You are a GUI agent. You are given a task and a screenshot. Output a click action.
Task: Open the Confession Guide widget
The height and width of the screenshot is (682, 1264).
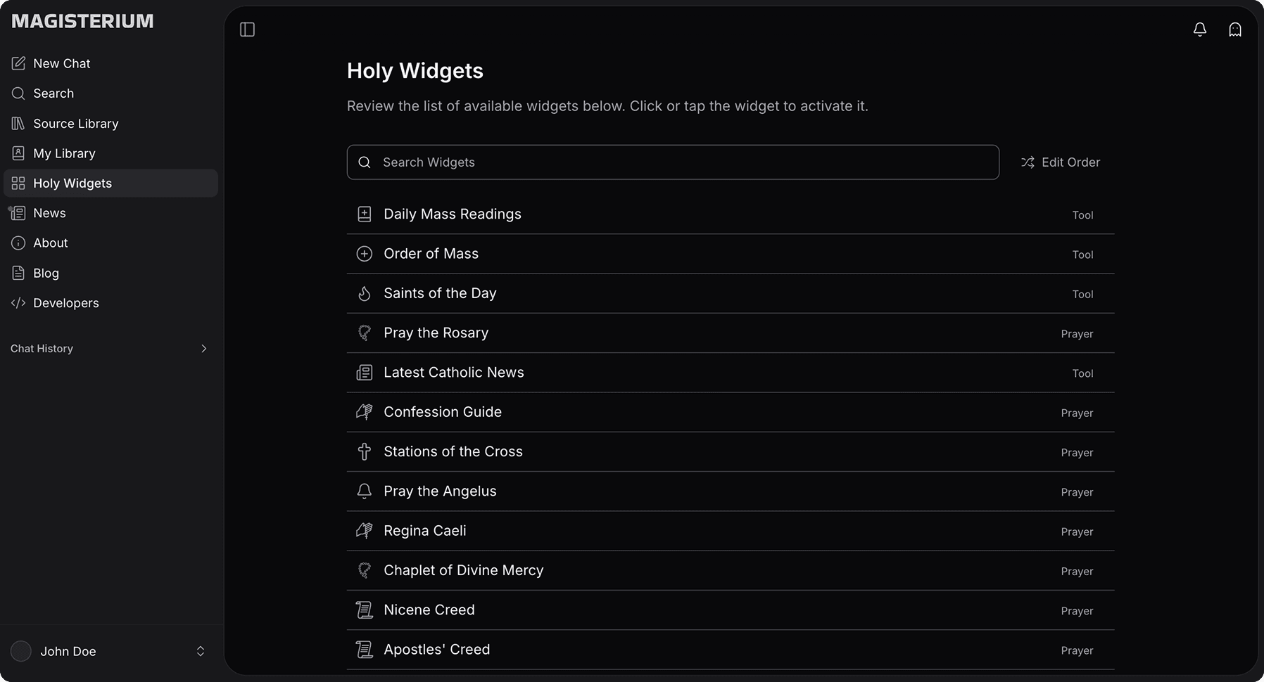pos(443,412)
